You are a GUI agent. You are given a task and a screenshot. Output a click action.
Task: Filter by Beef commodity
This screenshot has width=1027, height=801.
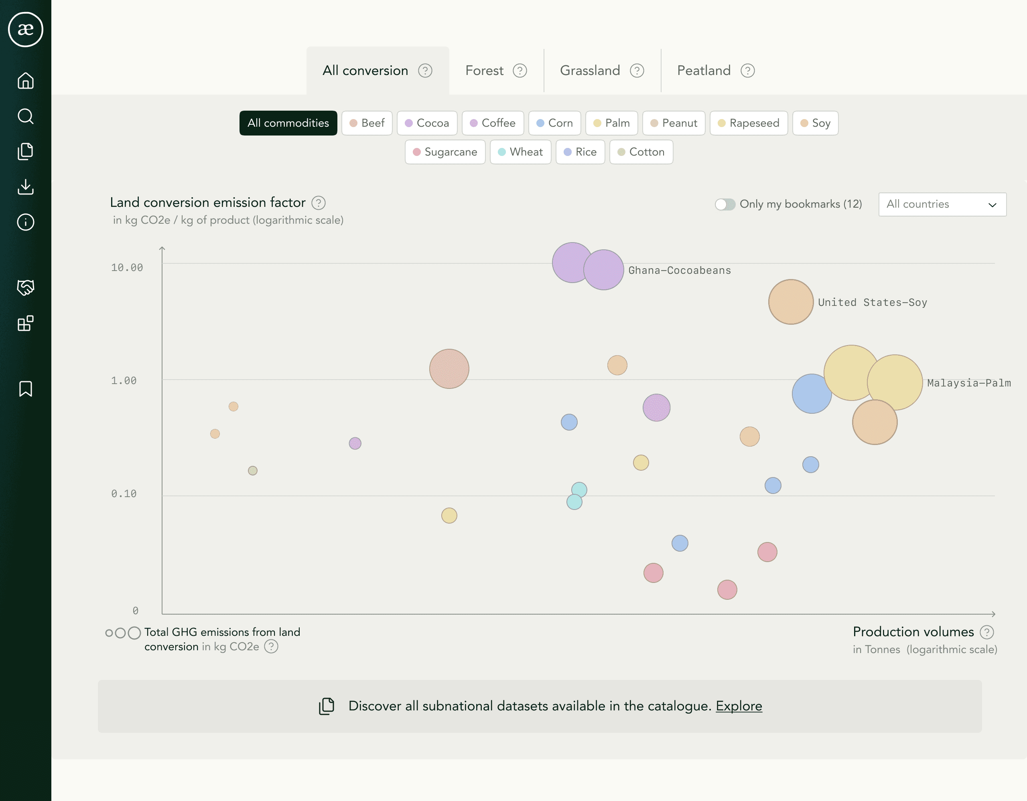click(367, 123)
